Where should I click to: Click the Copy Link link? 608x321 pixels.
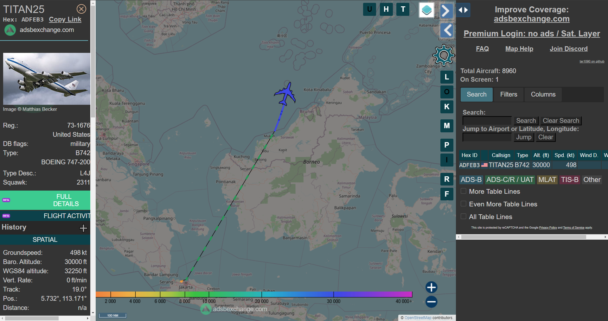(x=65, y=19)
